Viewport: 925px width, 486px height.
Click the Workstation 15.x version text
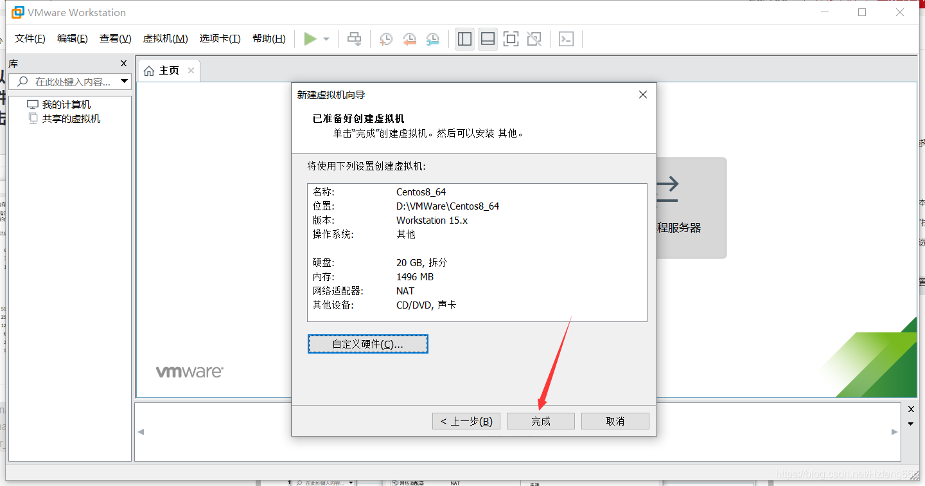click(x=432, y=220)
